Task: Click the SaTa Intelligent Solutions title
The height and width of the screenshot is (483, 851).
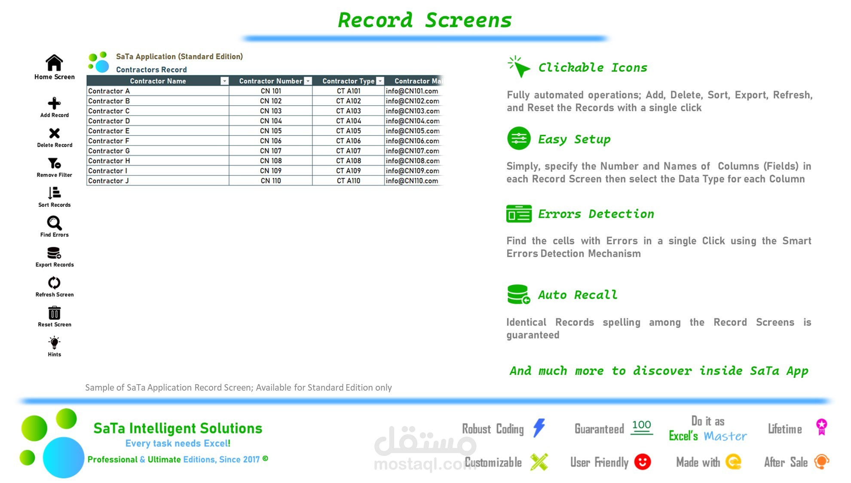Action: (178, 428)
